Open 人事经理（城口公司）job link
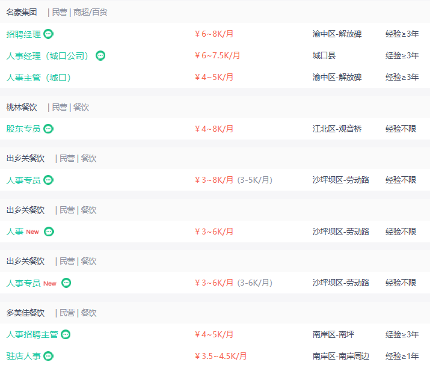Image resolution: width=430 pixels, height=365 pixels. (48, 56)
